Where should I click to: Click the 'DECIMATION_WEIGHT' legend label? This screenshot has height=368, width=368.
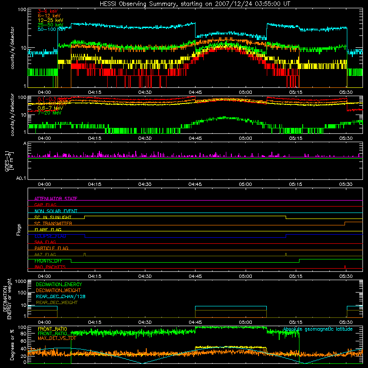click(58, 290)
